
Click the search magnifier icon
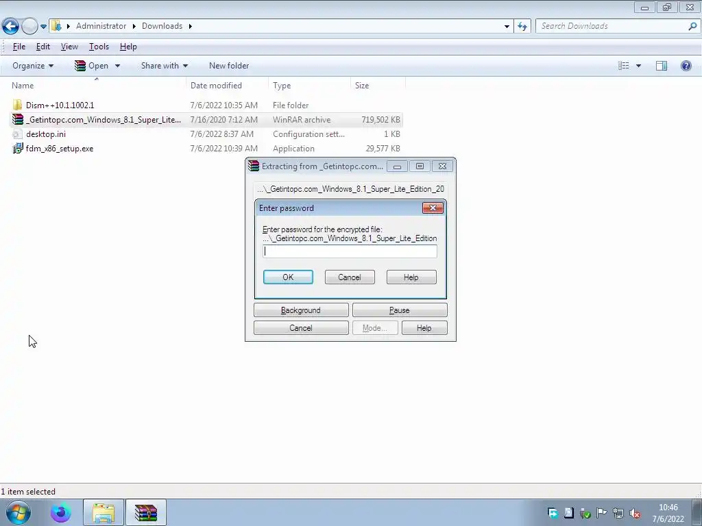pos(692,27)
